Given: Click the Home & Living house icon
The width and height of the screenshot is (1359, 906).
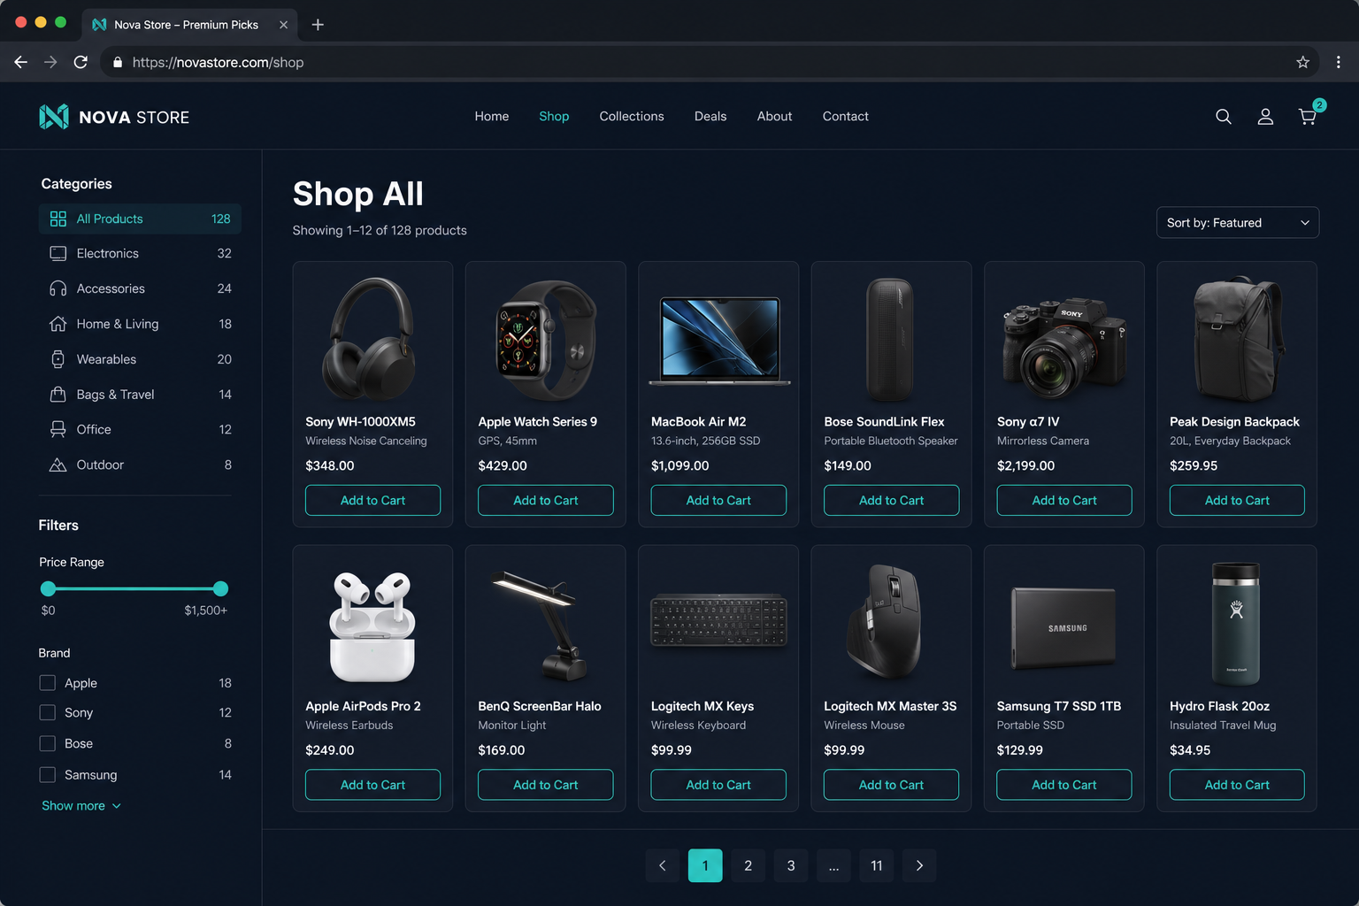Looking at the screenshot, I should tap(58, 324).
